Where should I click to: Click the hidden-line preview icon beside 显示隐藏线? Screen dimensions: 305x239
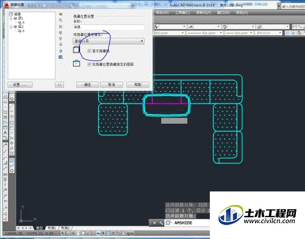coord(76,50)
